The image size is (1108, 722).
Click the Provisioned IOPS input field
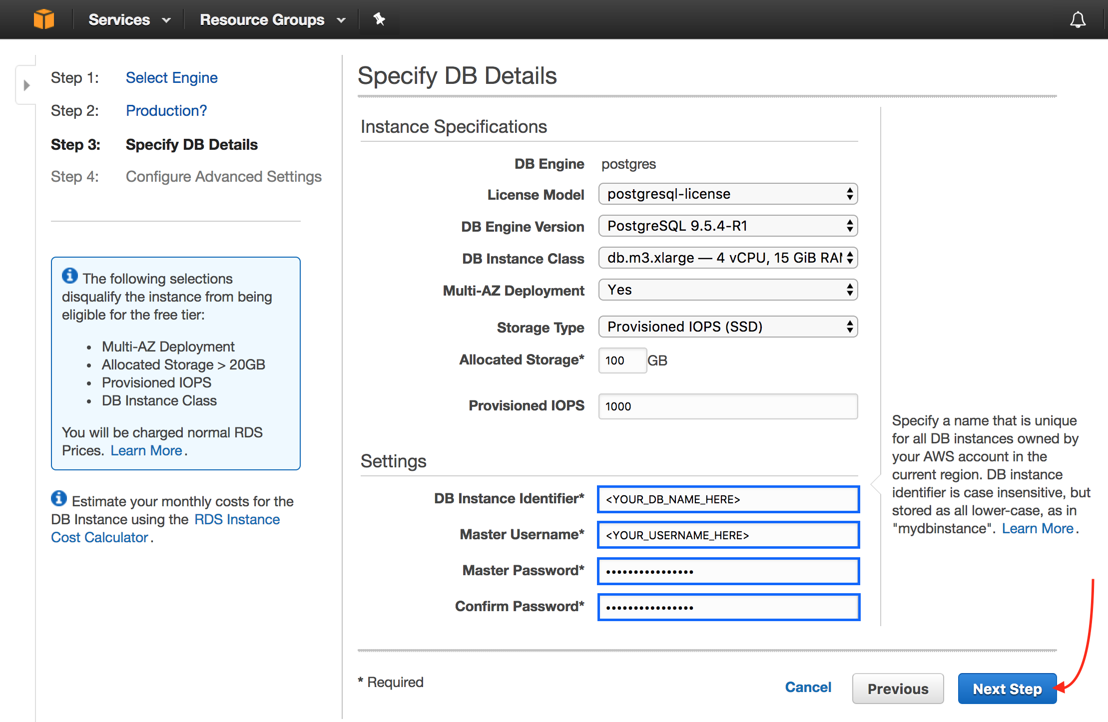pyautogui.click(x=728, y=406)
